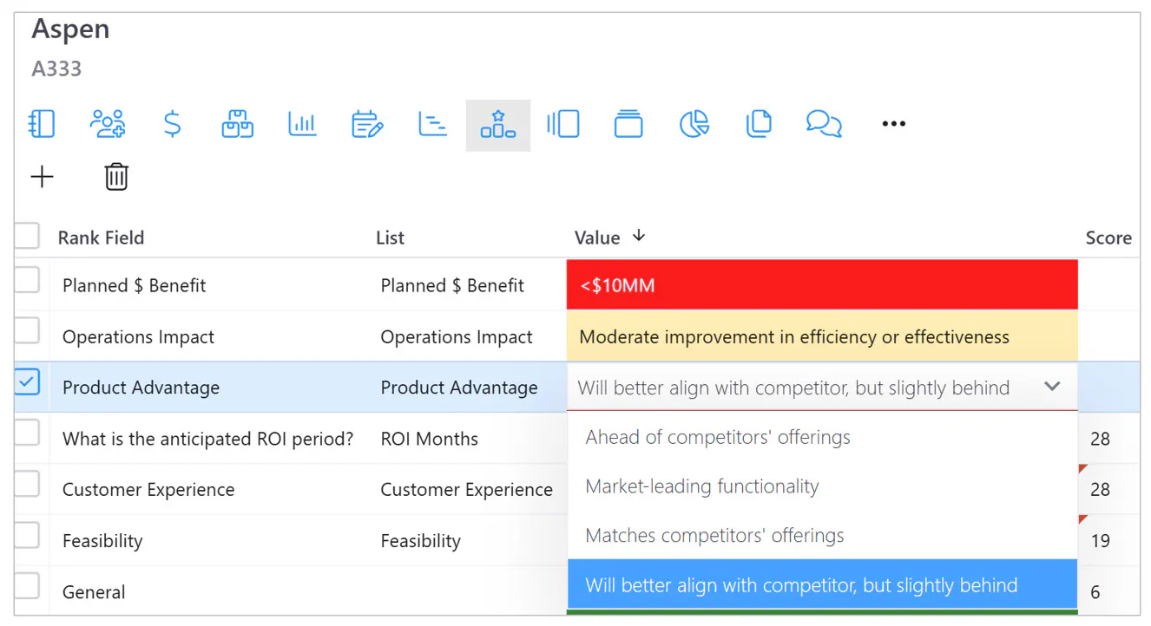Image resolution: width=1151 pixels, height=626 pixels.
Task: Open the comments chat bubbles icon
Action: (824, 124)
